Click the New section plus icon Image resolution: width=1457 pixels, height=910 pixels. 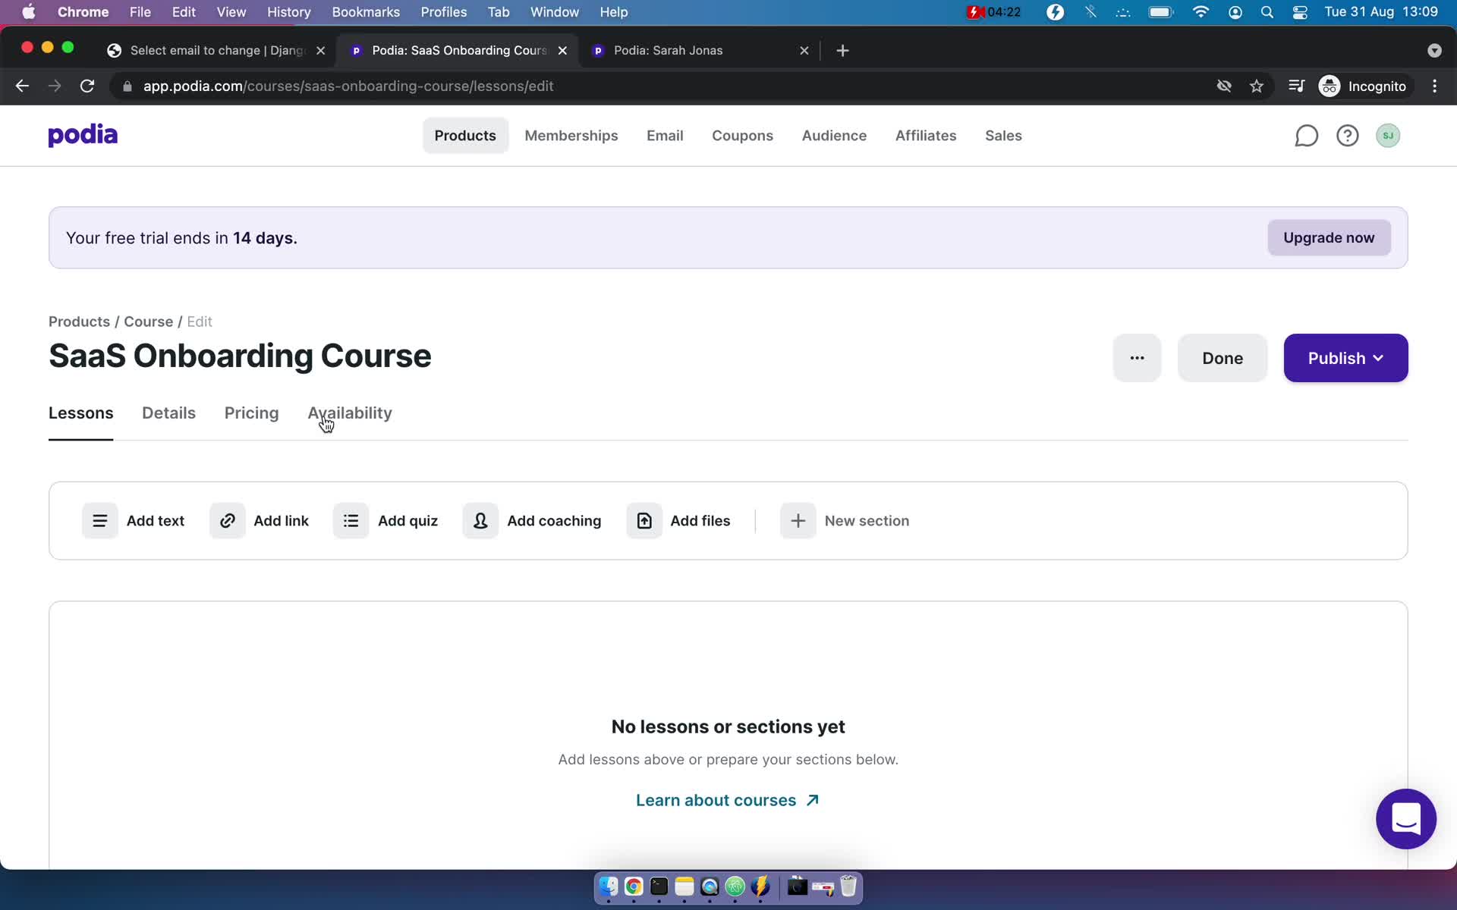tap(798, 519)
